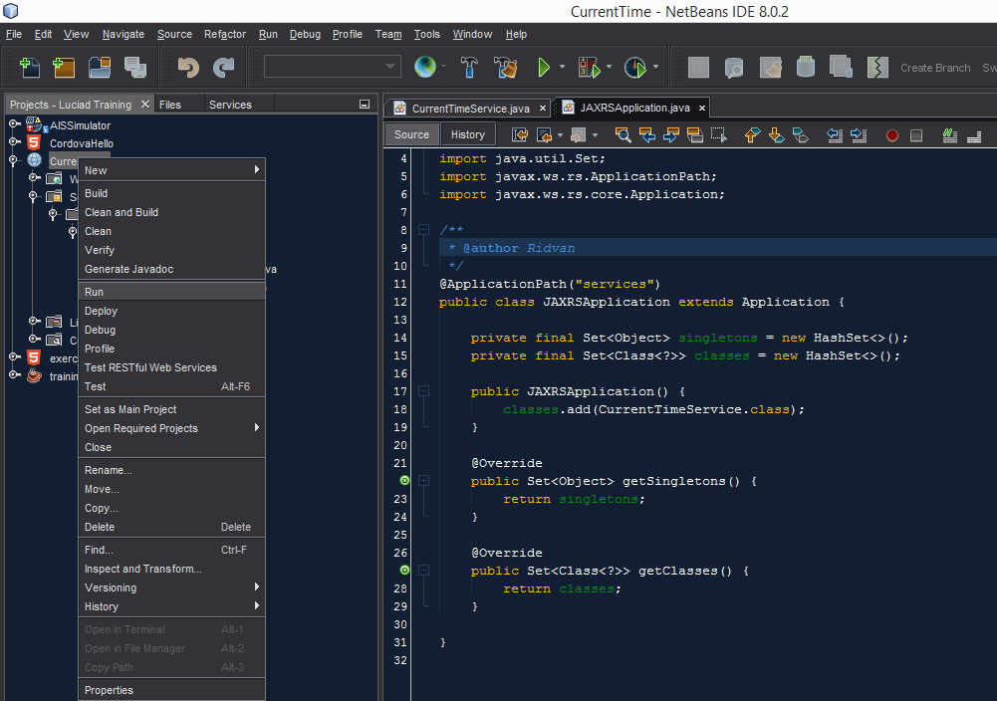The height and width of the screenshot is (701, 997).
Task: Open the dropdown arrow beside the globe browser icon
Action: coord(444,67)
